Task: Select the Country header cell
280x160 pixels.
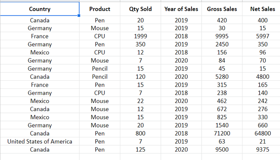Action: (x=39, y=9)
